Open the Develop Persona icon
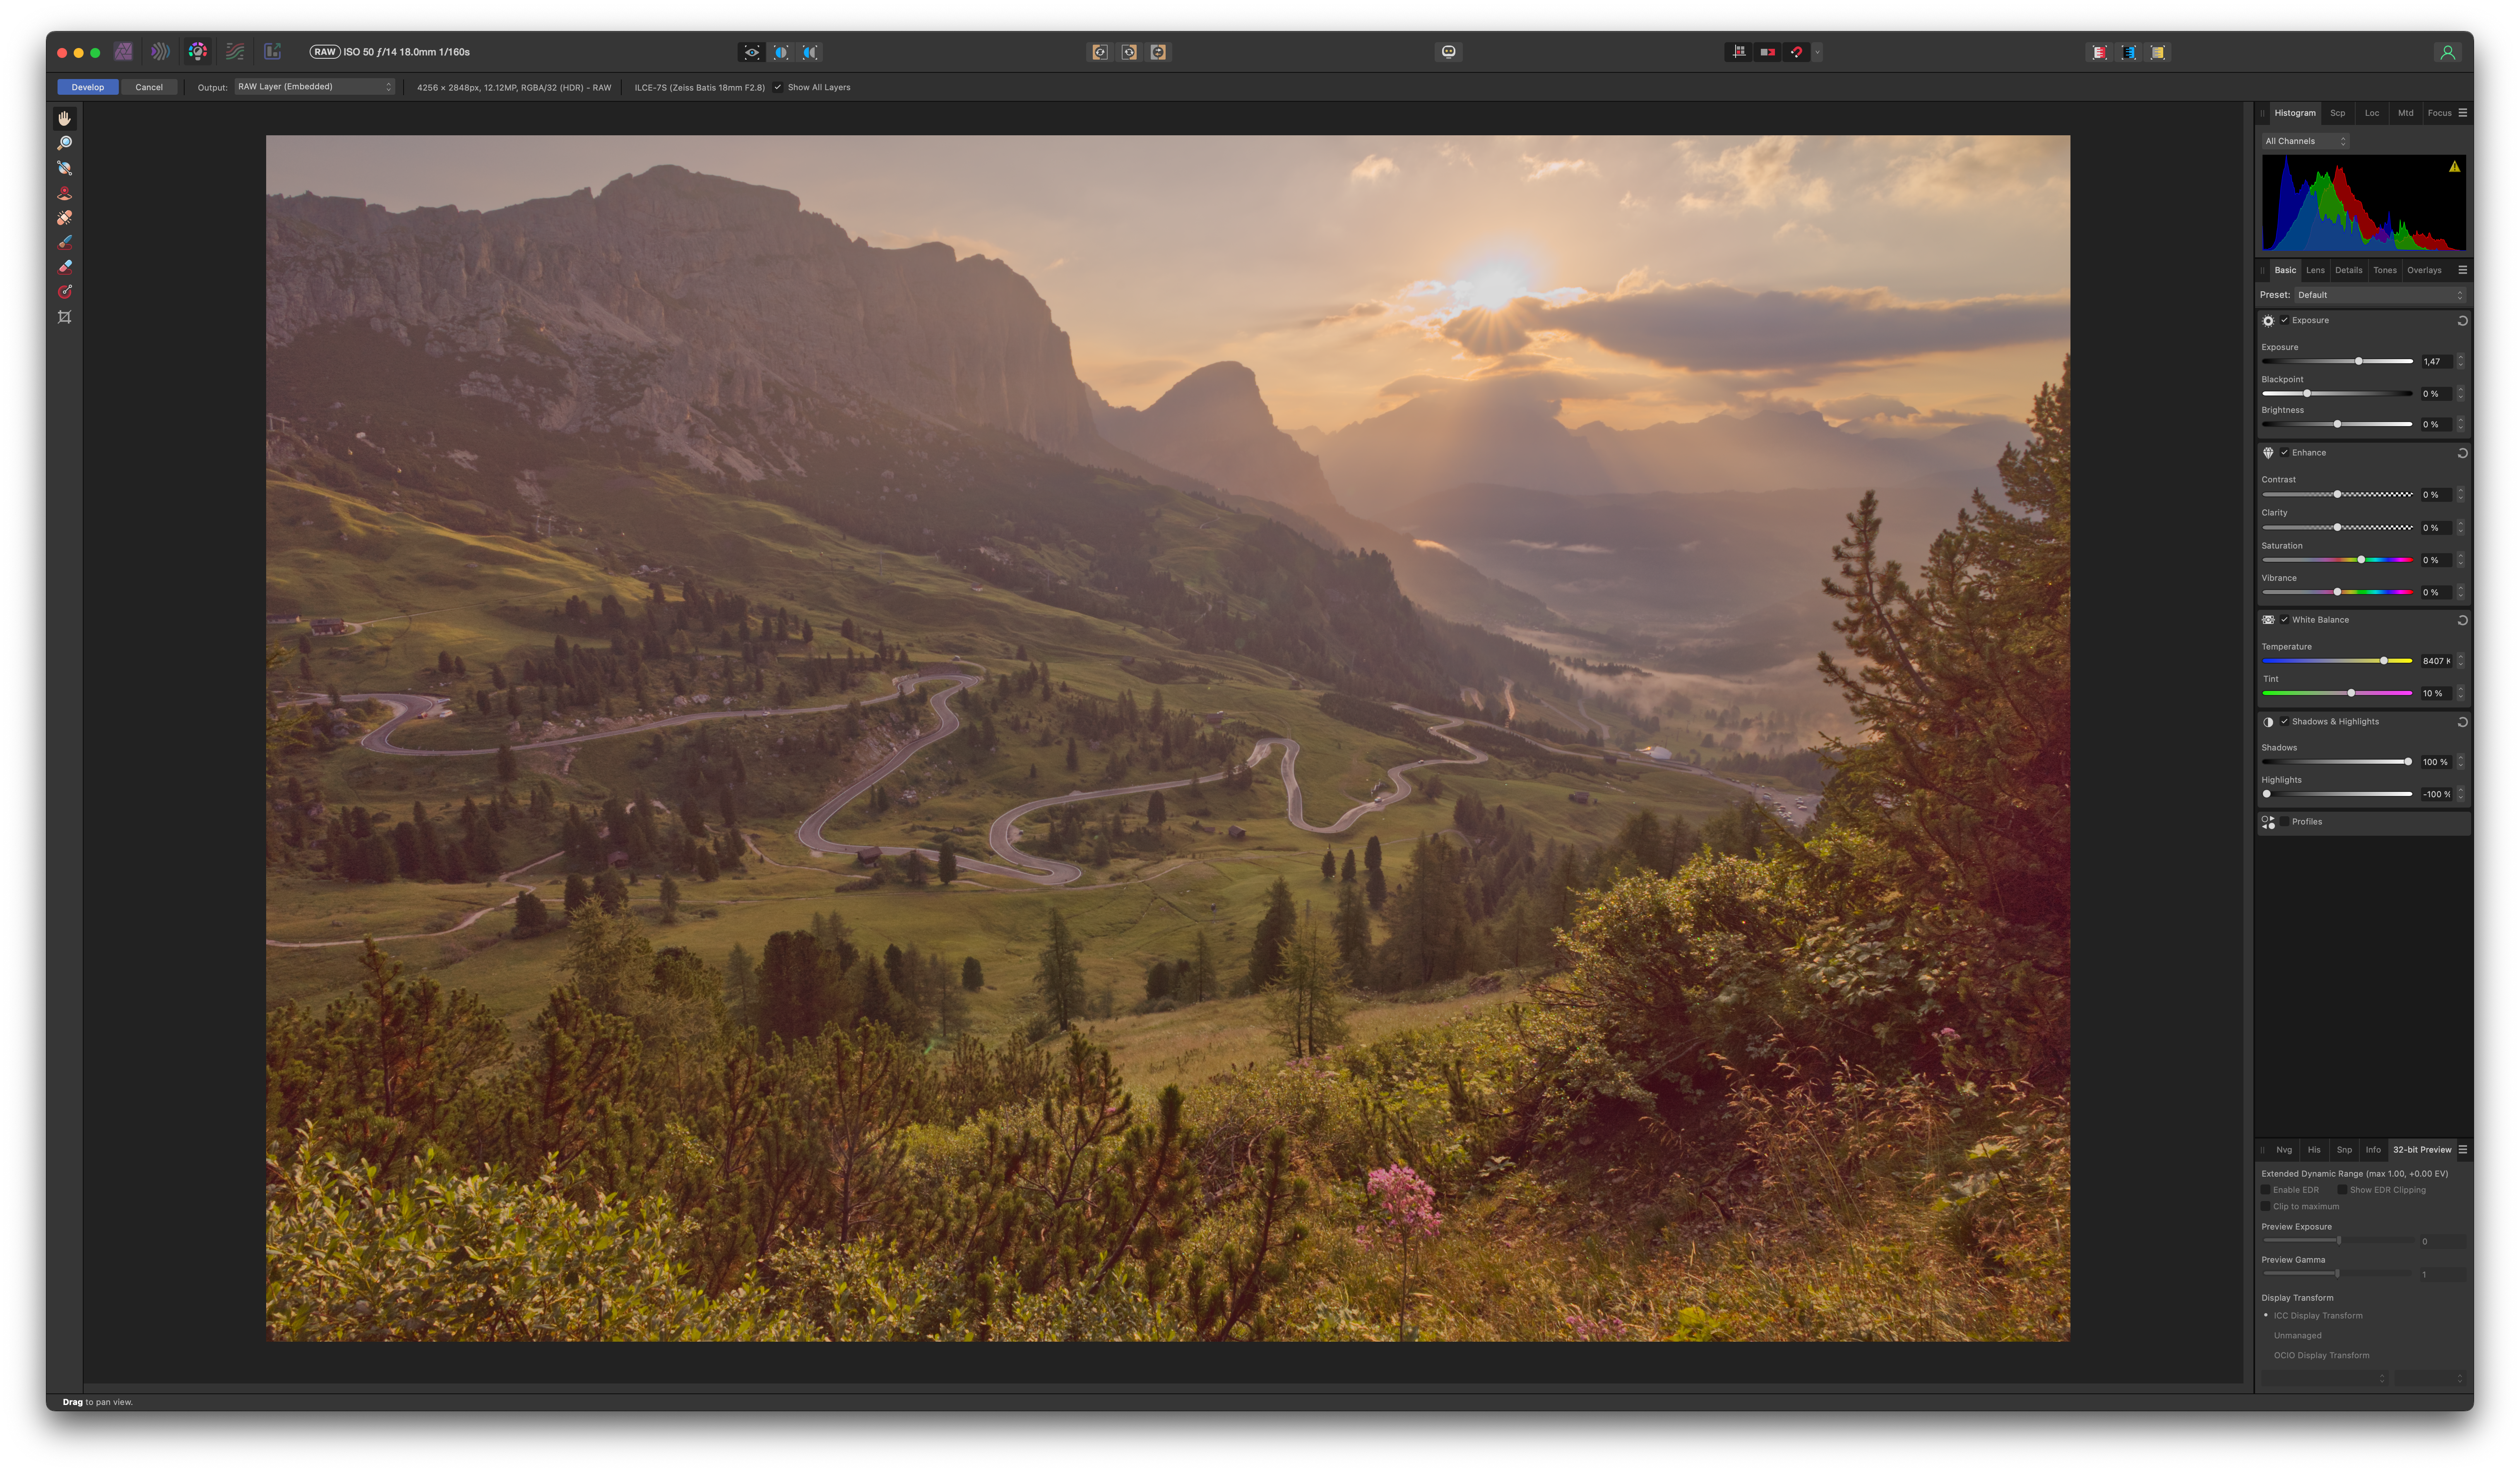 [x=198, y=51]
